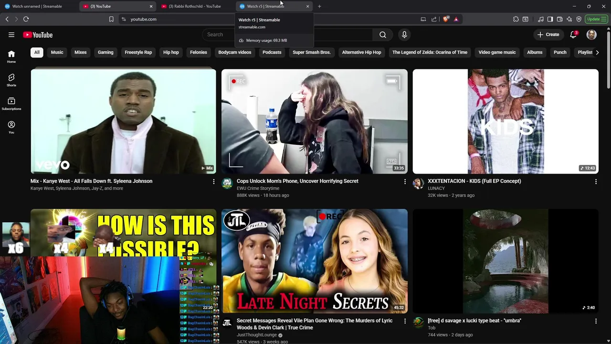Open the Brave Wallet icon

(x=559, y=19)
